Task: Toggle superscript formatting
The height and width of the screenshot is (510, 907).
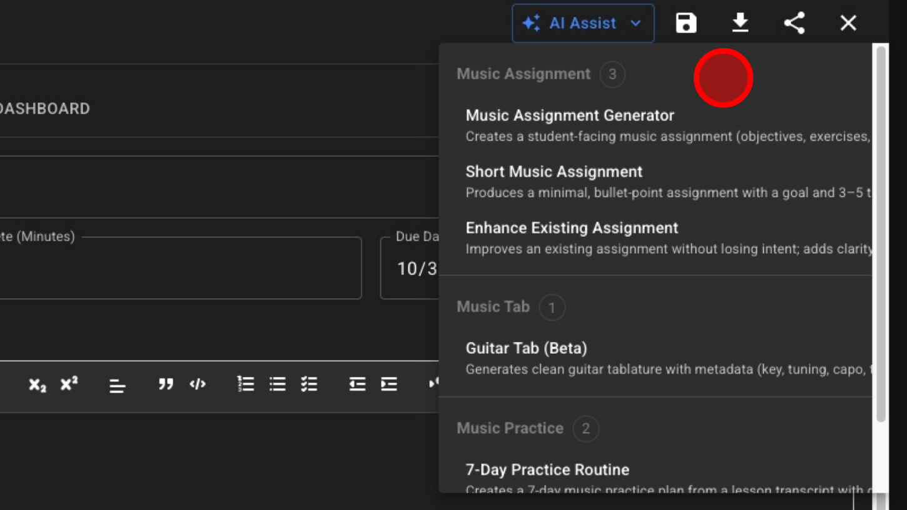Action: click(x=69, y=384)
